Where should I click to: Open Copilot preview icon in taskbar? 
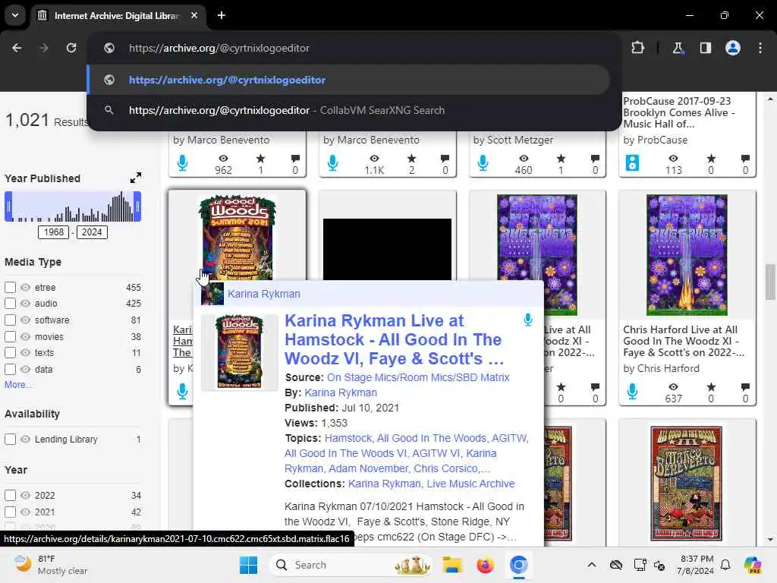(752, 565)
